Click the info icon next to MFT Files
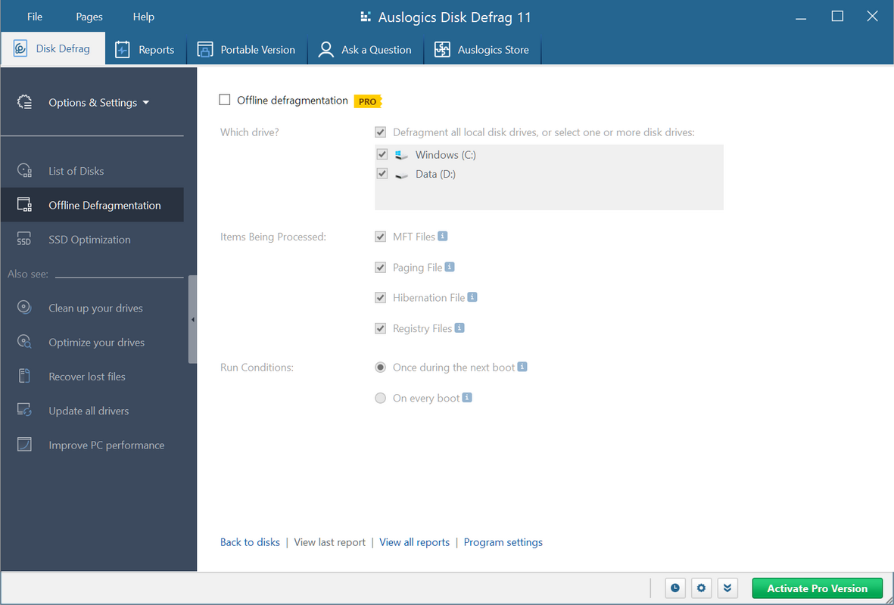This screenshot has height=605, width=894. tap(442, 236)
